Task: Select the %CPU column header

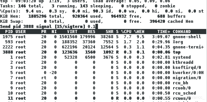Action: click(x=126, y=32)
